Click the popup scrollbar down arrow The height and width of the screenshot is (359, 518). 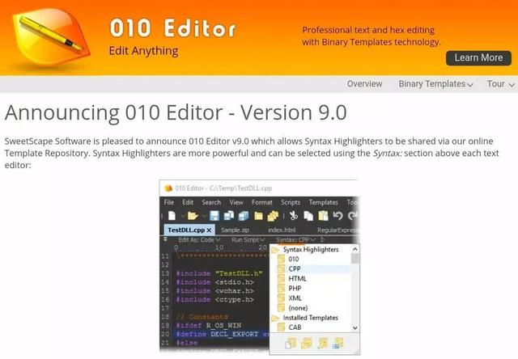tap(355, 328)
